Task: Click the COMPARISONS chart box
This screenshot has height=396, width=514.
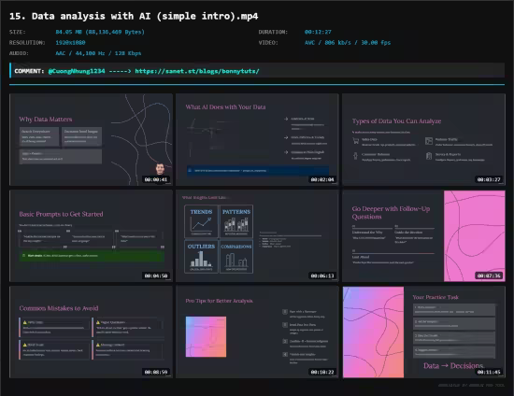Action: tap(236, 257)
